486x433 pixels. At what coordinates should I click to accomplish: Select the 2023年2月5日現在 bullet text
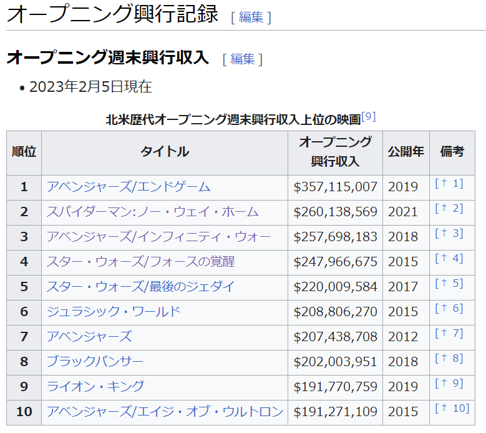pos(90,87)
